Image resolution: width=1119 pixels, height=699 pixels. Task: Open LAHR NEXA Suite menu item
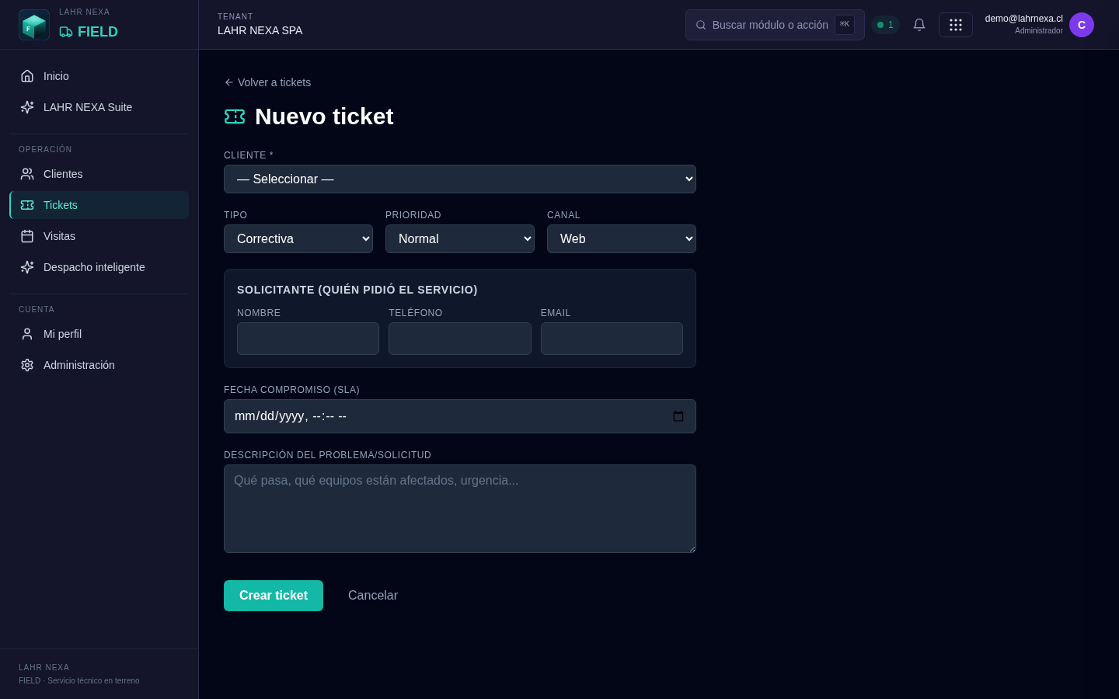99,107
